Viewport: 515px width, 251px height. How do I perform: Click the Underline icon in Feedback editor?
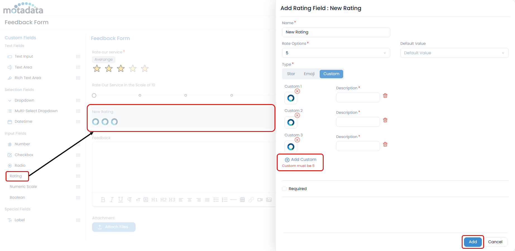[121, 200]
